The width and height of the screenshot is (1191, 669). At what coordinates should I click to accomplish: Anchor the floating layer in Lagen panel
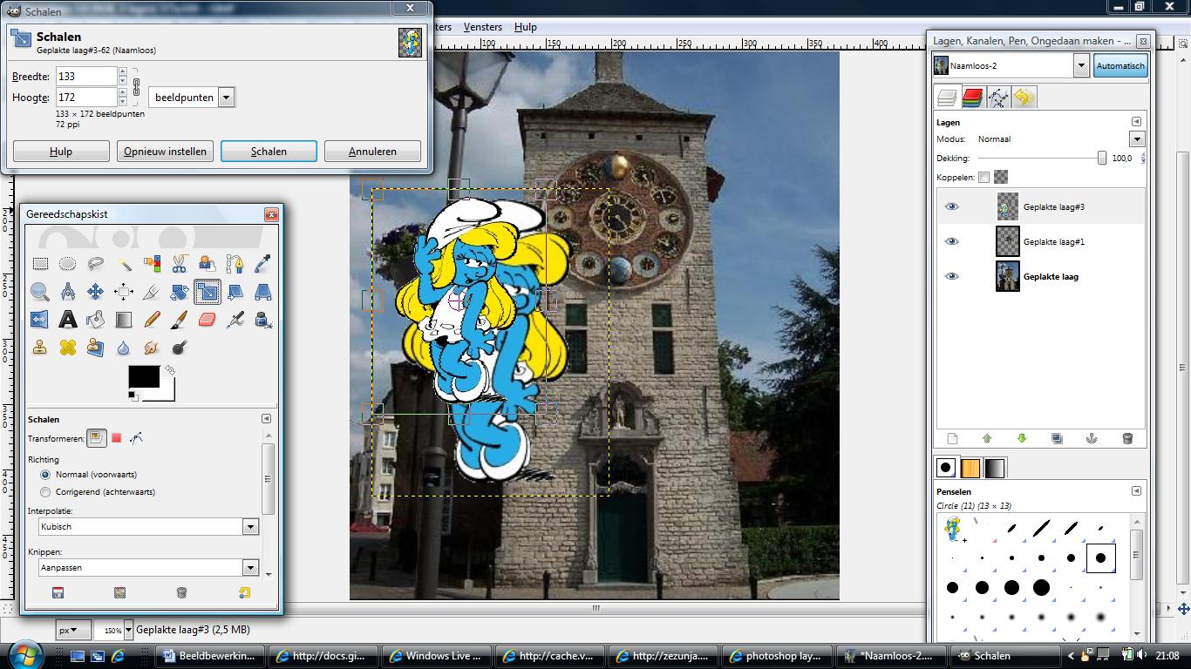[x=1091, y=438]
